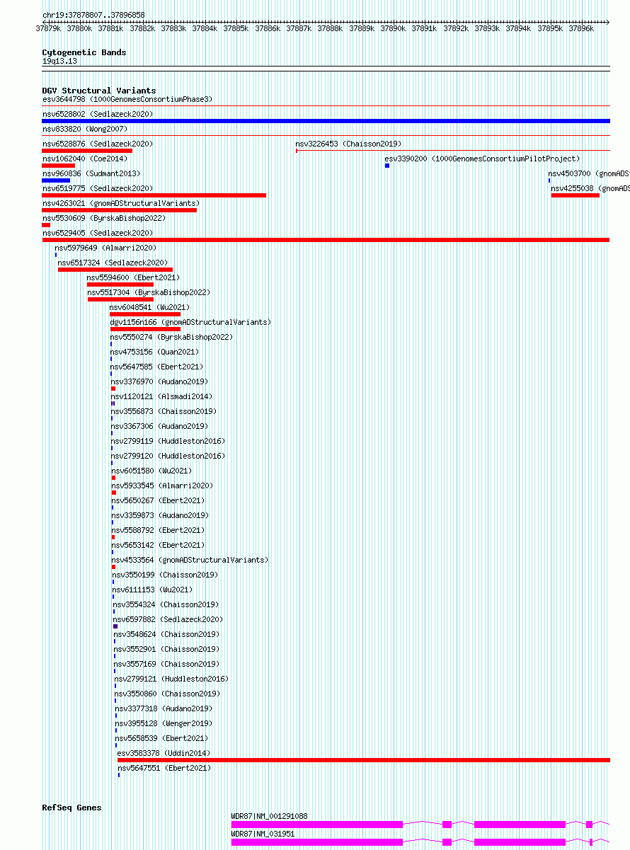Click nsv5933545 (Almarri2020) label
This screenshot has width=630, height=850.
tap(162, 486)
